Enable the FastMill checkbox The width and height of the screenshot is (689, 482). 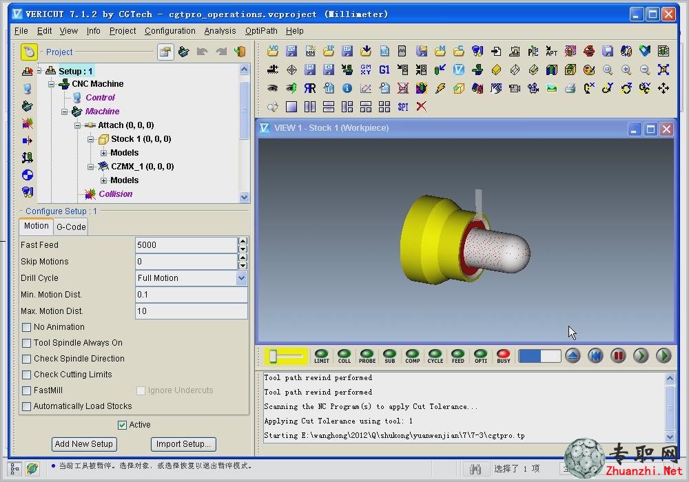tap(26, 390)
